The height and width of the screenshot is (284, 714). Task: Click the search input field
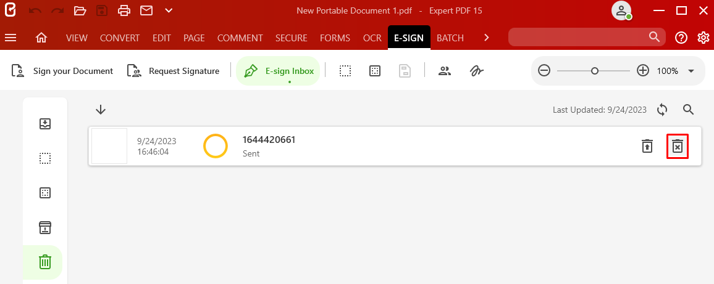[x=578, y=37]
